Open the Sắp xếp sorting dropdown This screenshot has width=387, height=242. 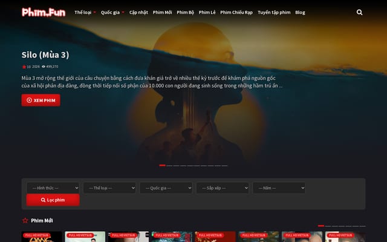(223, 188)
